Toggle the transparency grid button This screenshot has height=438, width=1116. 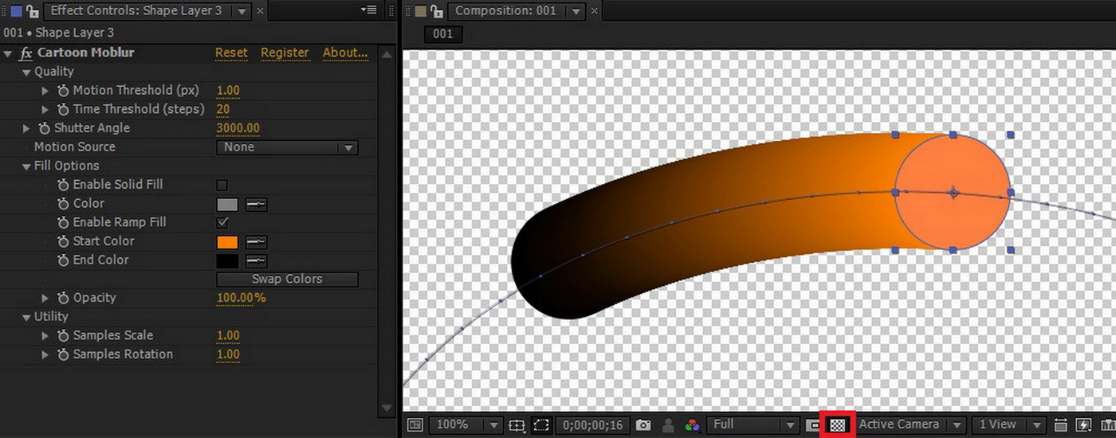(x=837, y=425)
